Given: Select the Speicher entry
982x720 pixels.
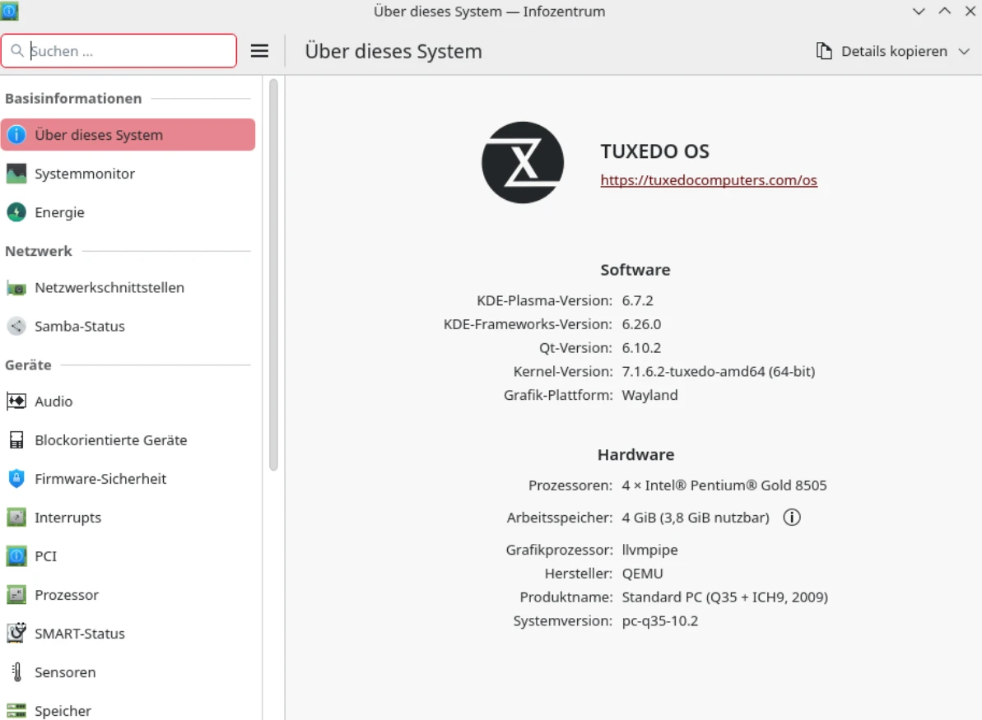Looking at the screenshot, I should click(x=128, y=711).
